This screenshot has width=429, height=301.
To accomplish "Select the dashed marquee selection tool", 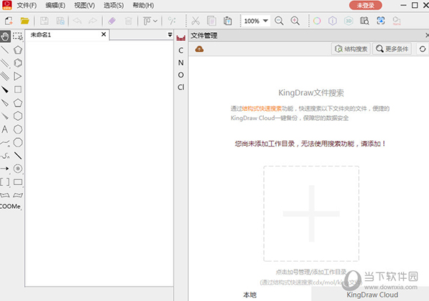I will click(x=18, y=36).
